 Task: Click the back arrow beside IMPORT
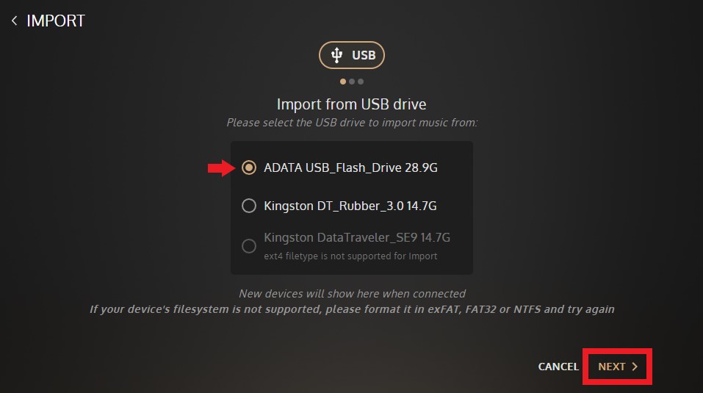[15, 21]
